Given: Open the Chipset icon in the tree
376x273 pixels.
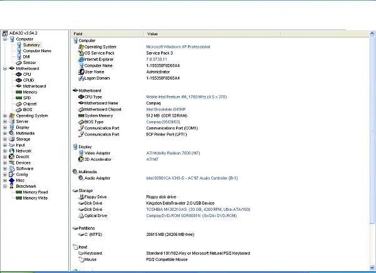Looking at the screenshot, I should tap(19, 104).
